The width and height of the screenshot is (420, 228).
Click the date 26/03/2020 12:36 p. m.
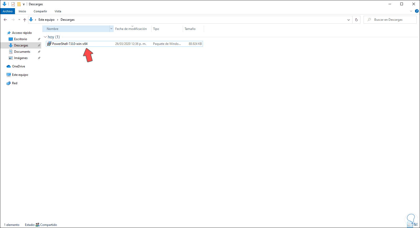[131, 44]
